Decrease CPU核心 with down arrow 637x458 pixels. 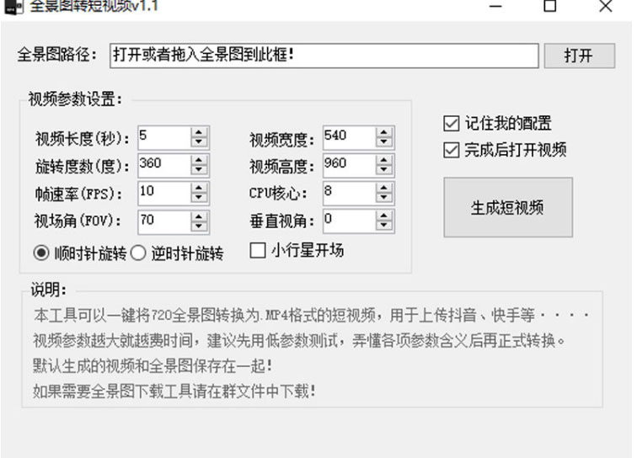tap(384, 198)
